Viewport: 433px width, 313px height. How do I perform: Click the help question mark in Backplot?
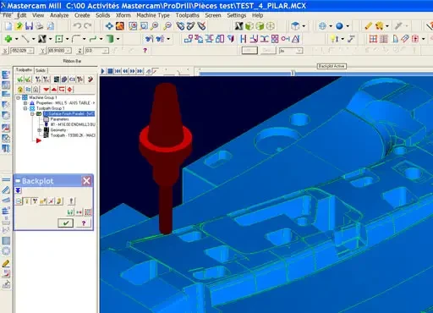tap(84, 223)
